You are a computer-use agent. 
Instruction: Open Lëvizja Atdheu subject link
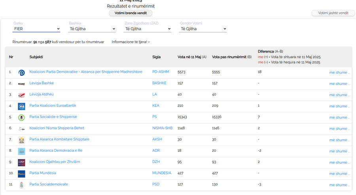42,94
